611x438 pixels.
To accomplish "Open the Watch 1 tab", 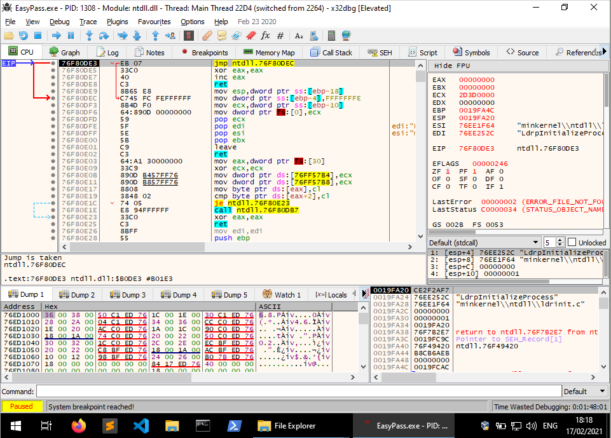I will coord(282,294).
